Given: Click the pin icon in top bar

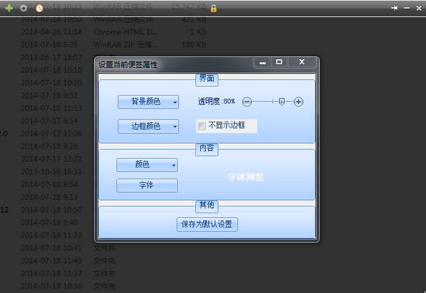Looking at the screenshot, I should [x=395, y=7].
